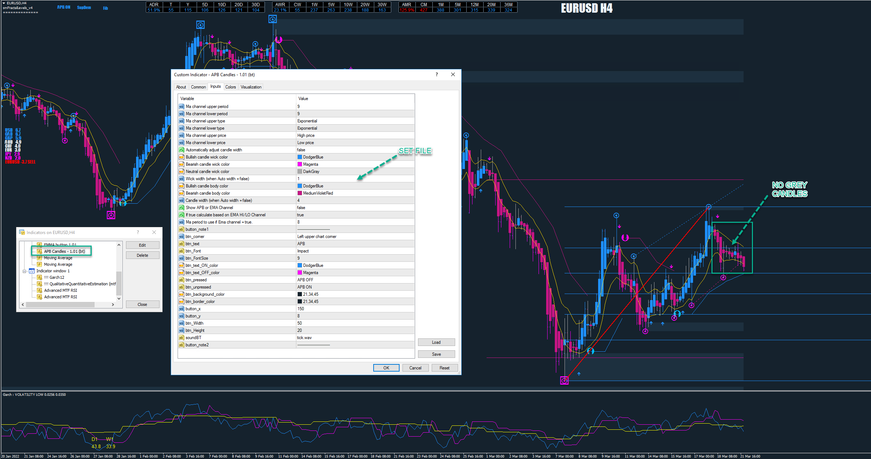Switch to the Colors tab
The height and width of the screenshot is (459, 871).
(x=230, y=87)
